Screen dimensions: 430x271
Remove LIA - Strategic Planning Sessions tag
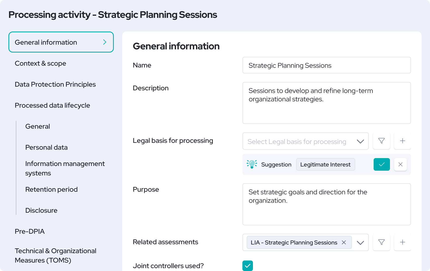point(344,242)
